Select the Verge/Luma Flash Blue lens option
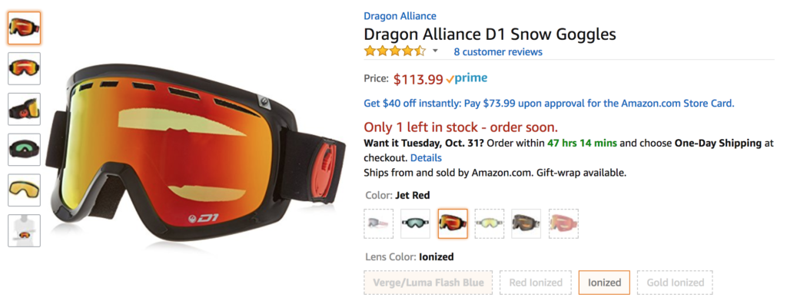 click(428, 283)
